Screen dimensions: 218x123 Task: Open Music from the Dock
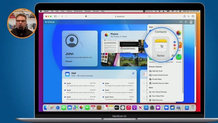pos(128,108)
